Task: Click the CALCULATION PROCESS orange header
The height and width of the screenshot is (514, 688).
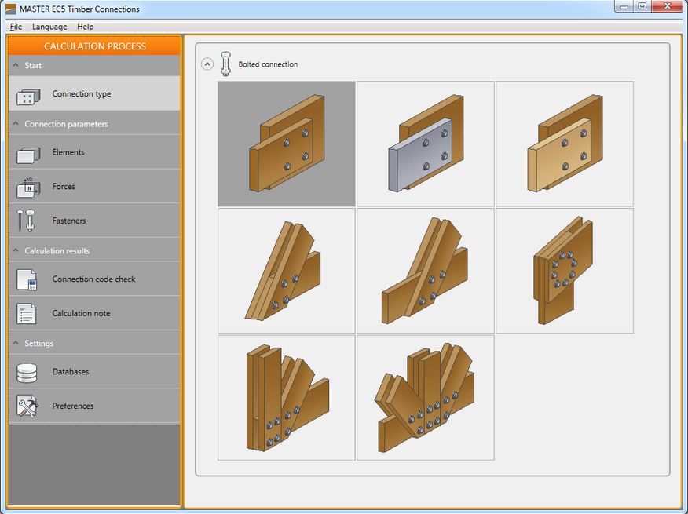Action: point(94,46)
